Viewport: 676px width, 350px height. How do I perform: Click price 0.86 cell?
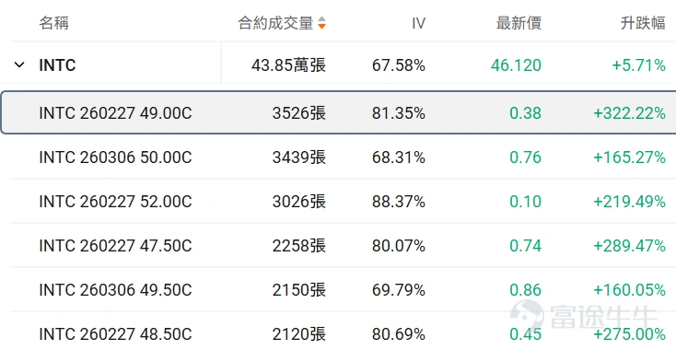(x=526, y=290)
